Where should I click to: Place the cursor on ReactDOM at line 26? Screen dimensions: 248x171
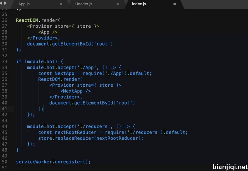(27, 20)
